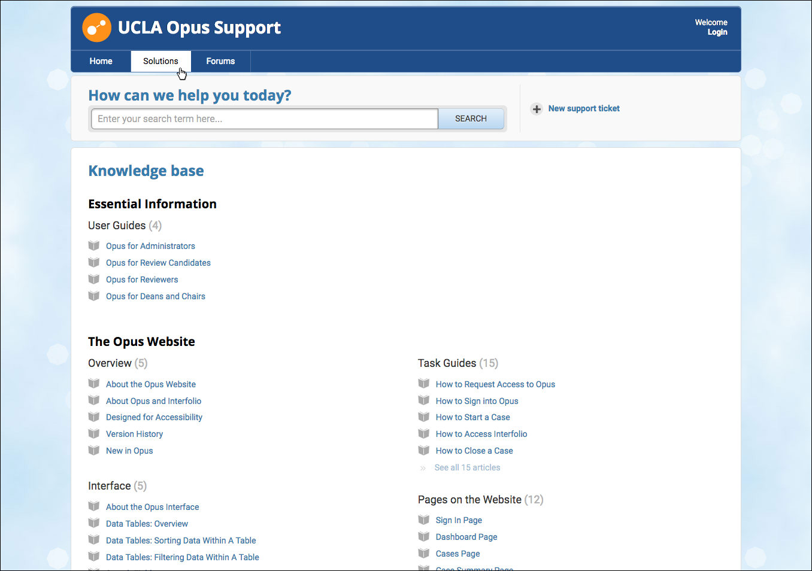Screen dimensions: 812x571
Task: Open How to Start a Case article
Action: point(472,417)
